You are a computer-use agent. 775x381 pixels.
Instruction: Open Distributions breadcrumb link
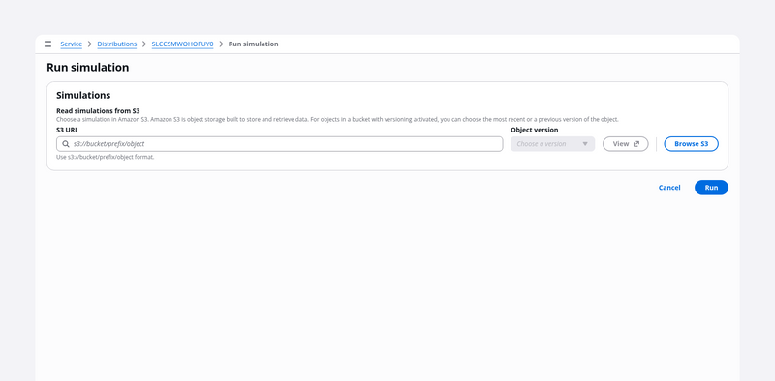coord(116,44)
